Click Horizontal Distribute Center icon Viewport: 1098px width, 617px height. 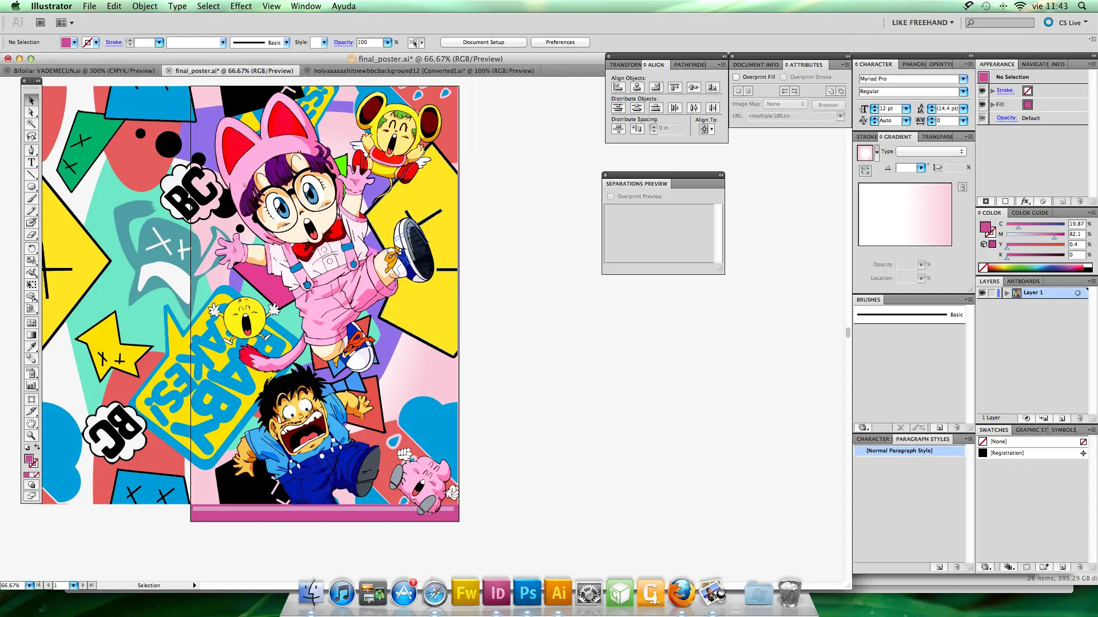pos(694,107)
